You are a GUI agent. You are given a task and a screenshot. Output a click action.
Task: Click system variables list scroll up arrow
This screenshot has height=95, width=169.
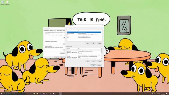click(102, 49)
